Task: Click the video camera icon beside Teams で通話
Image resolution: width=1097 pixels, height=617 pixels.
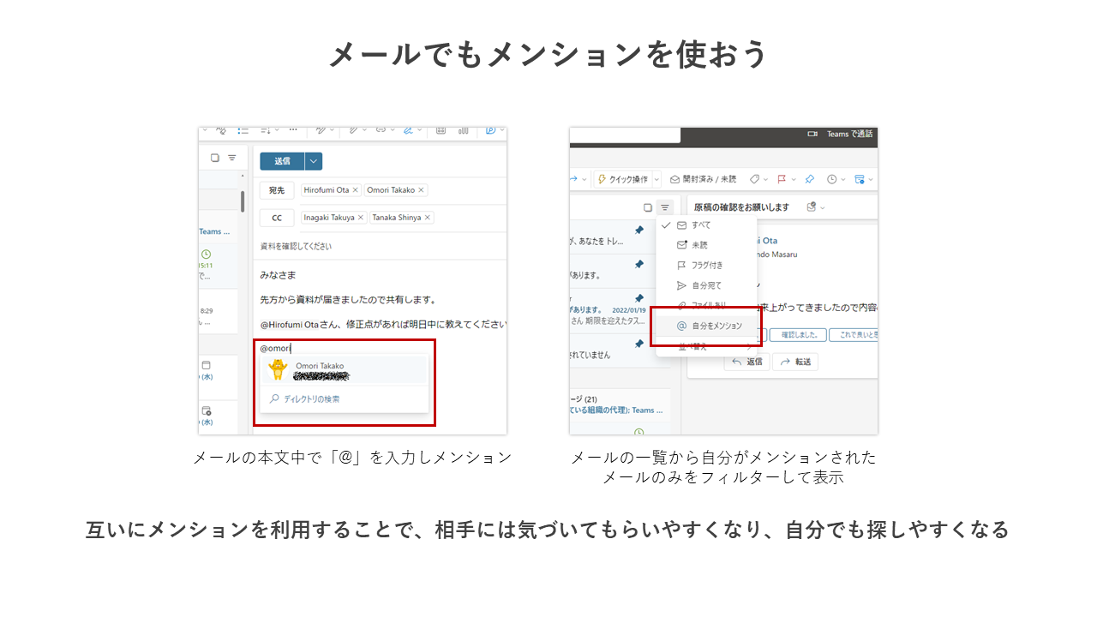Action: (812, 134)
